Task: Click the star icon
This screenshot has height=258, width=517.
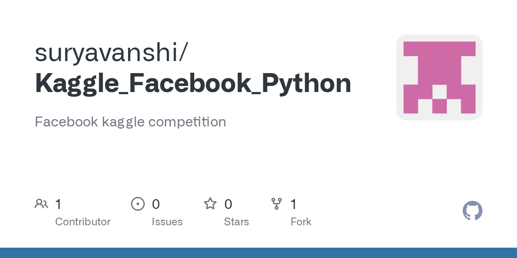Action: [x=210, y=203]
